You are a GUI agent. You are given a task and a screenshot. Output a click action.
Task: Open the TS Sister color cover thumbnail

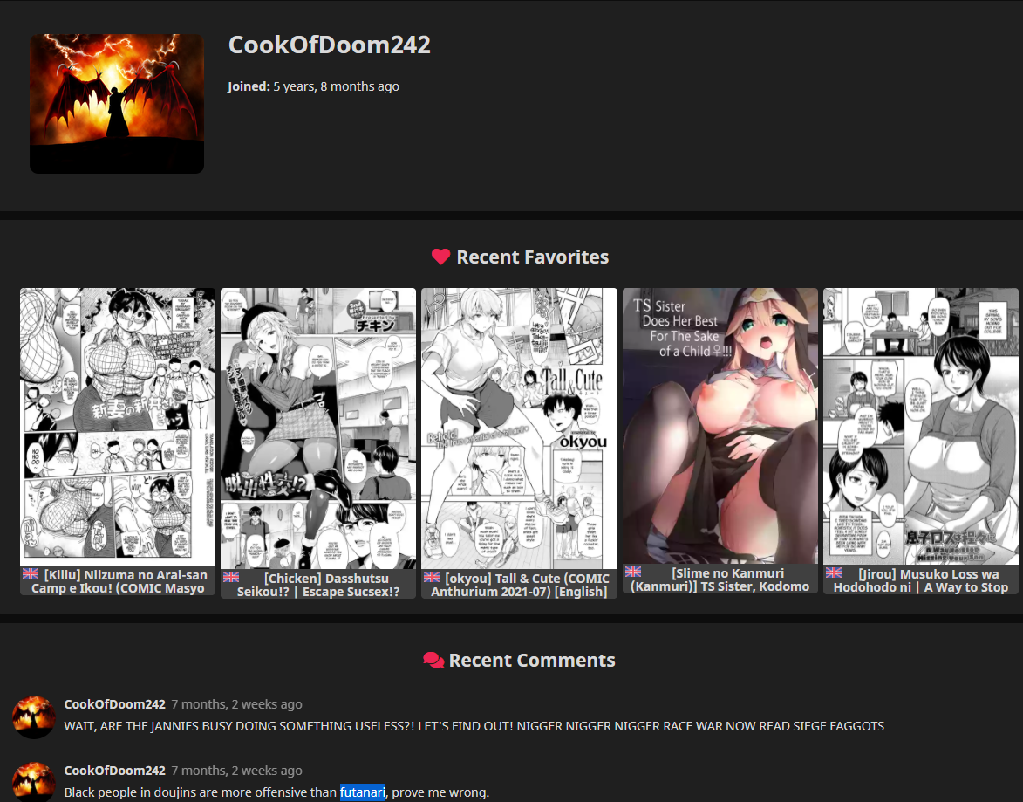click(720, 426)
